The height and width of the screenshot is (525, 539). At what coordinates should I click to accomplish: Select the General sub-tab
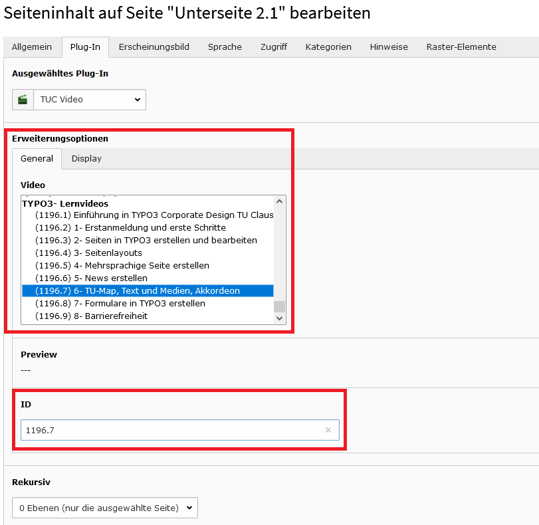[37, 159]
